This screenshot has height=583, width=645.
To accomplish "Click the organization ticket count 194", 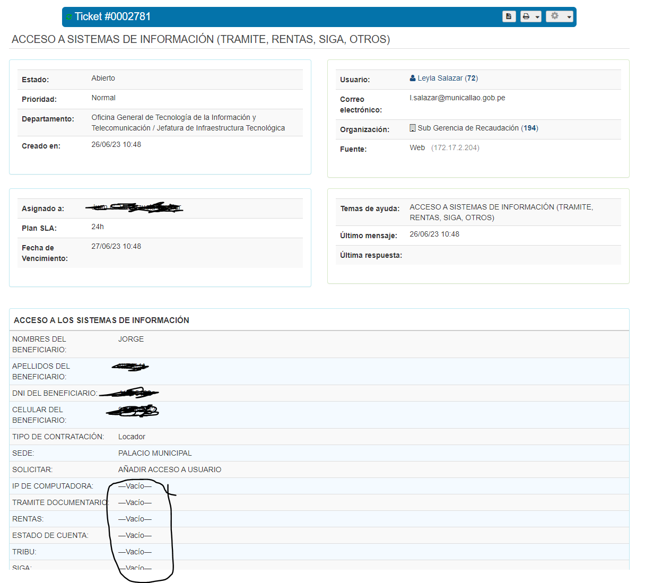I will [x=529, y=128].
